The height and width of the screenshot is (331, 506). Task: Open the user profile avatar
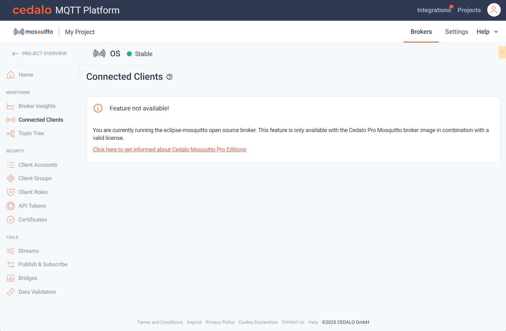[494, 10]
